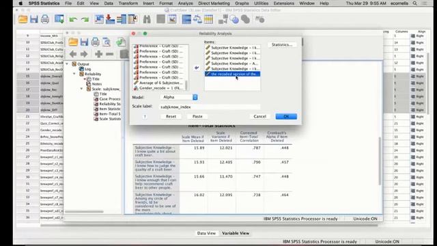Click the Statistics... button
The height and width of the screenshot is (246, 437).
click(x=282, y=44)
